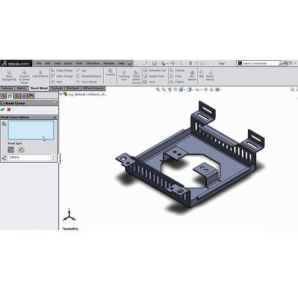Switch to the DimXpert tab
Viewport: 298px width, 298px height.
pos(73,88)
